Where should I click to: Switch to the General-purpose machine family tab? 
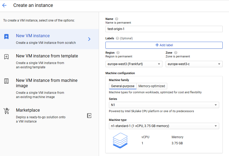tap(122, 86)
